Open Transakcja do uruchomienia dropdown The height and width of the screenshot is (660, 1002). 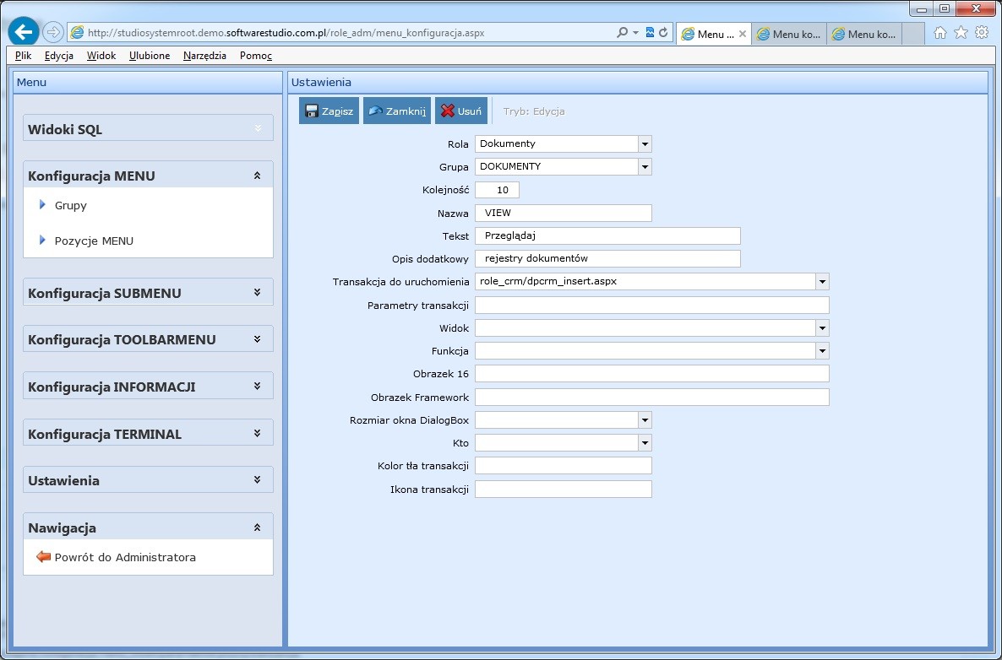822,282
